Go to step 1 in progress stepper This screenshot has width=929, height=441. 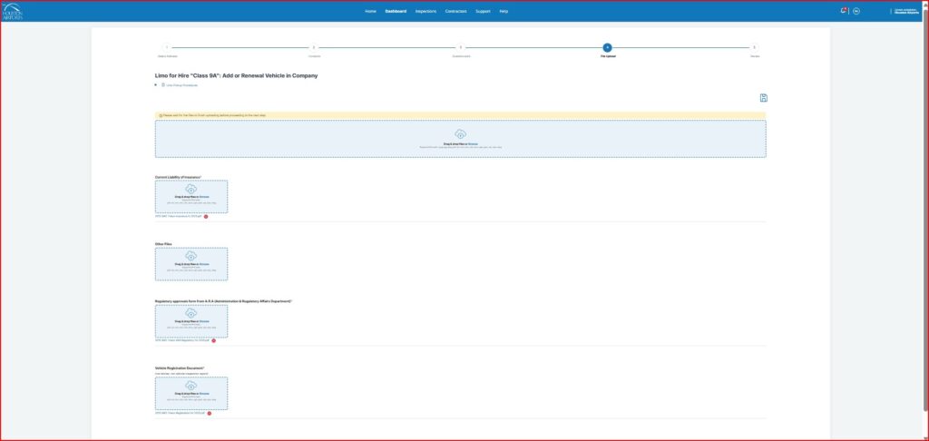pos(167,47)
